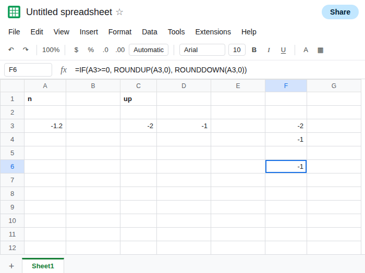The height and width of the screenshot is (273, 365).
Task: Select column G header
Action: (x=334, y=86)
